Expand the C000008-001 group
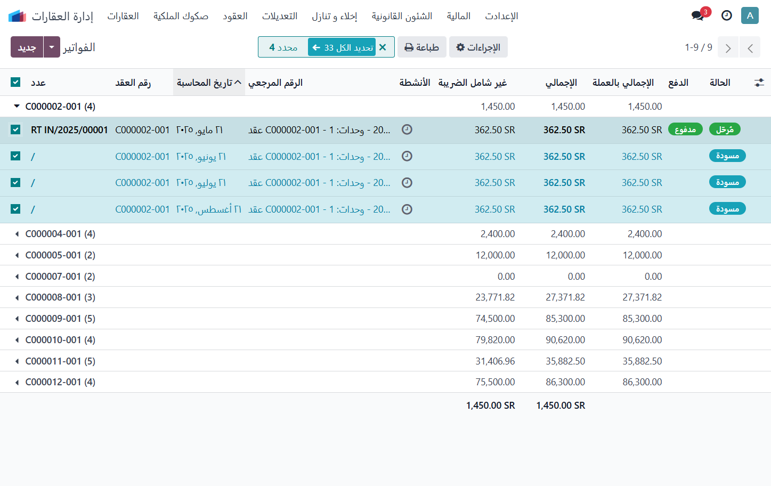This screenshot has height=486, width=771. coord(17,297)
